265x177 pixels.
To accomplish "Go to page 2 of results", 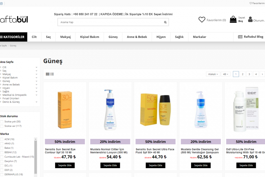I will coord(243,74).
